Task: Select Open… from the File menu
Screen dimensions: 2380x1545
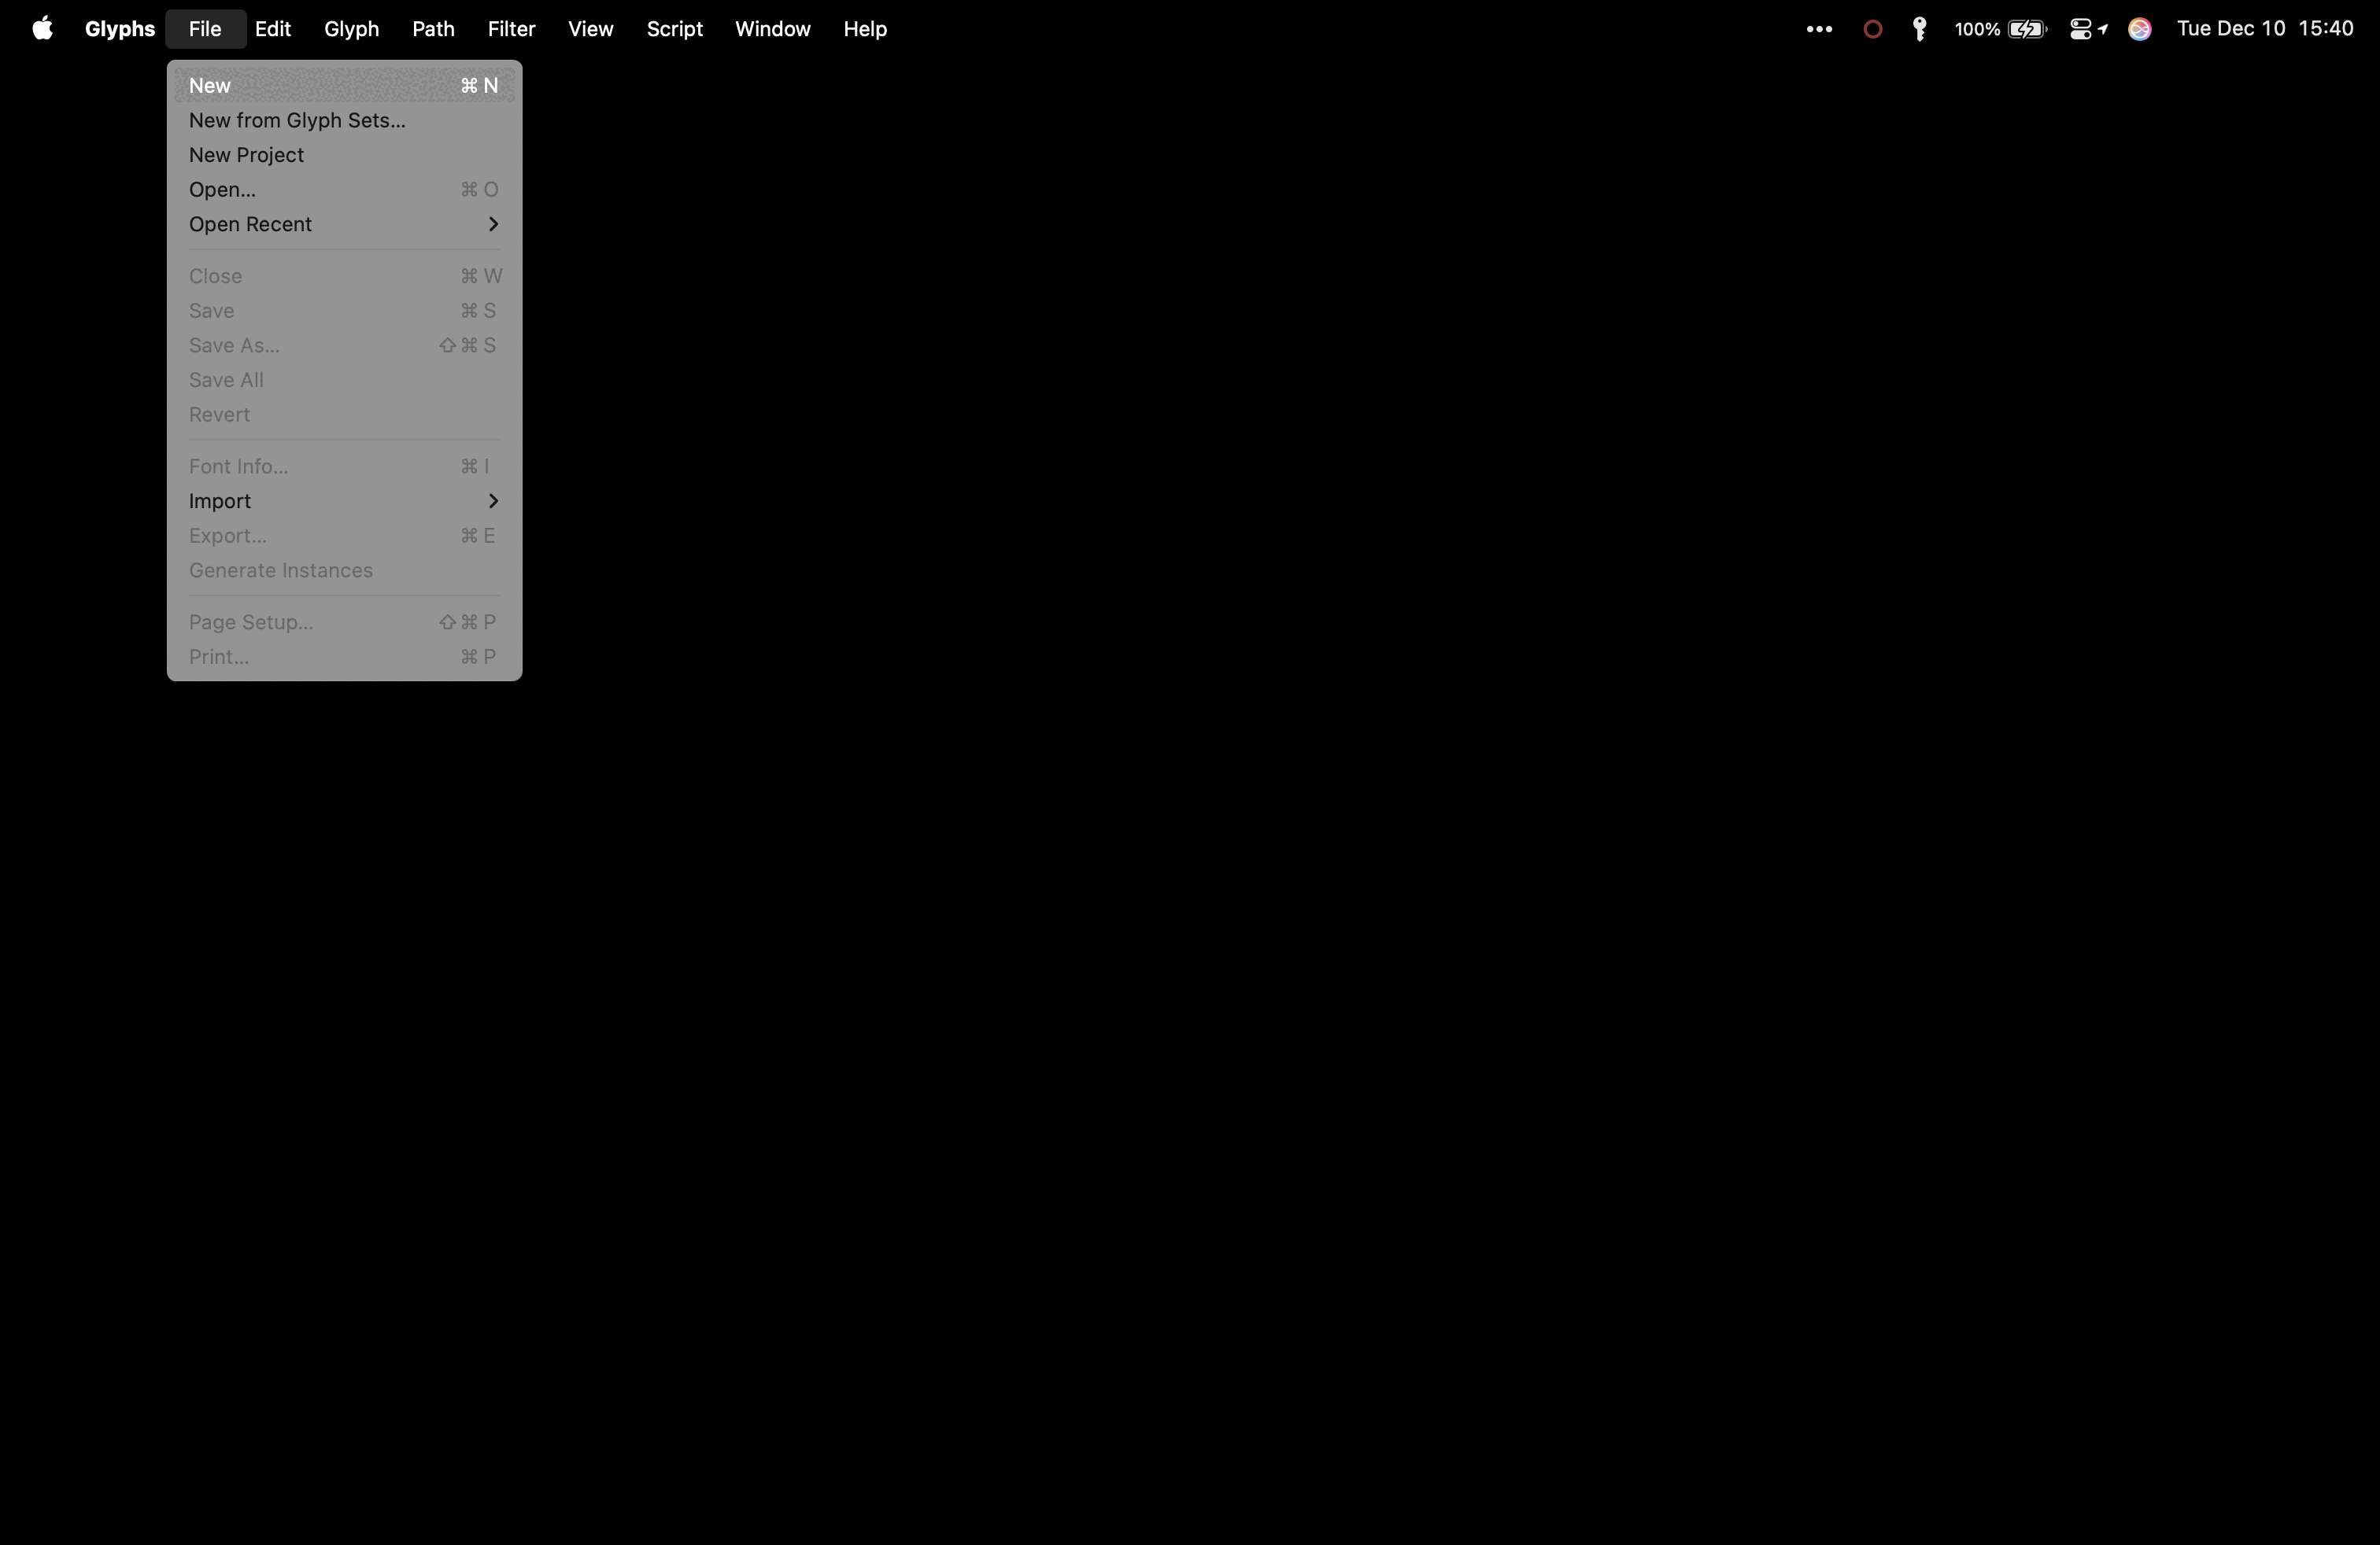Action: [x=222, y=190]
